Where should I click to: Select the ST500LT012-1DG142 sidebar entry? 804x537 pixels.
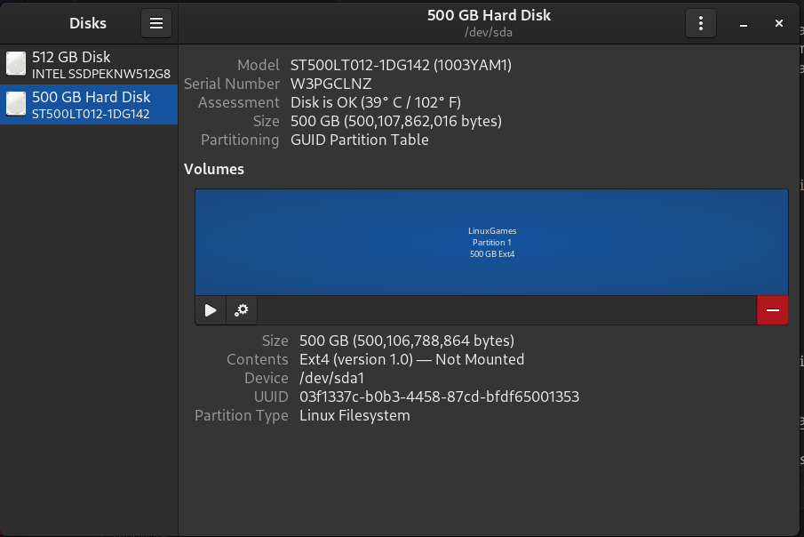tap(91, 114)
